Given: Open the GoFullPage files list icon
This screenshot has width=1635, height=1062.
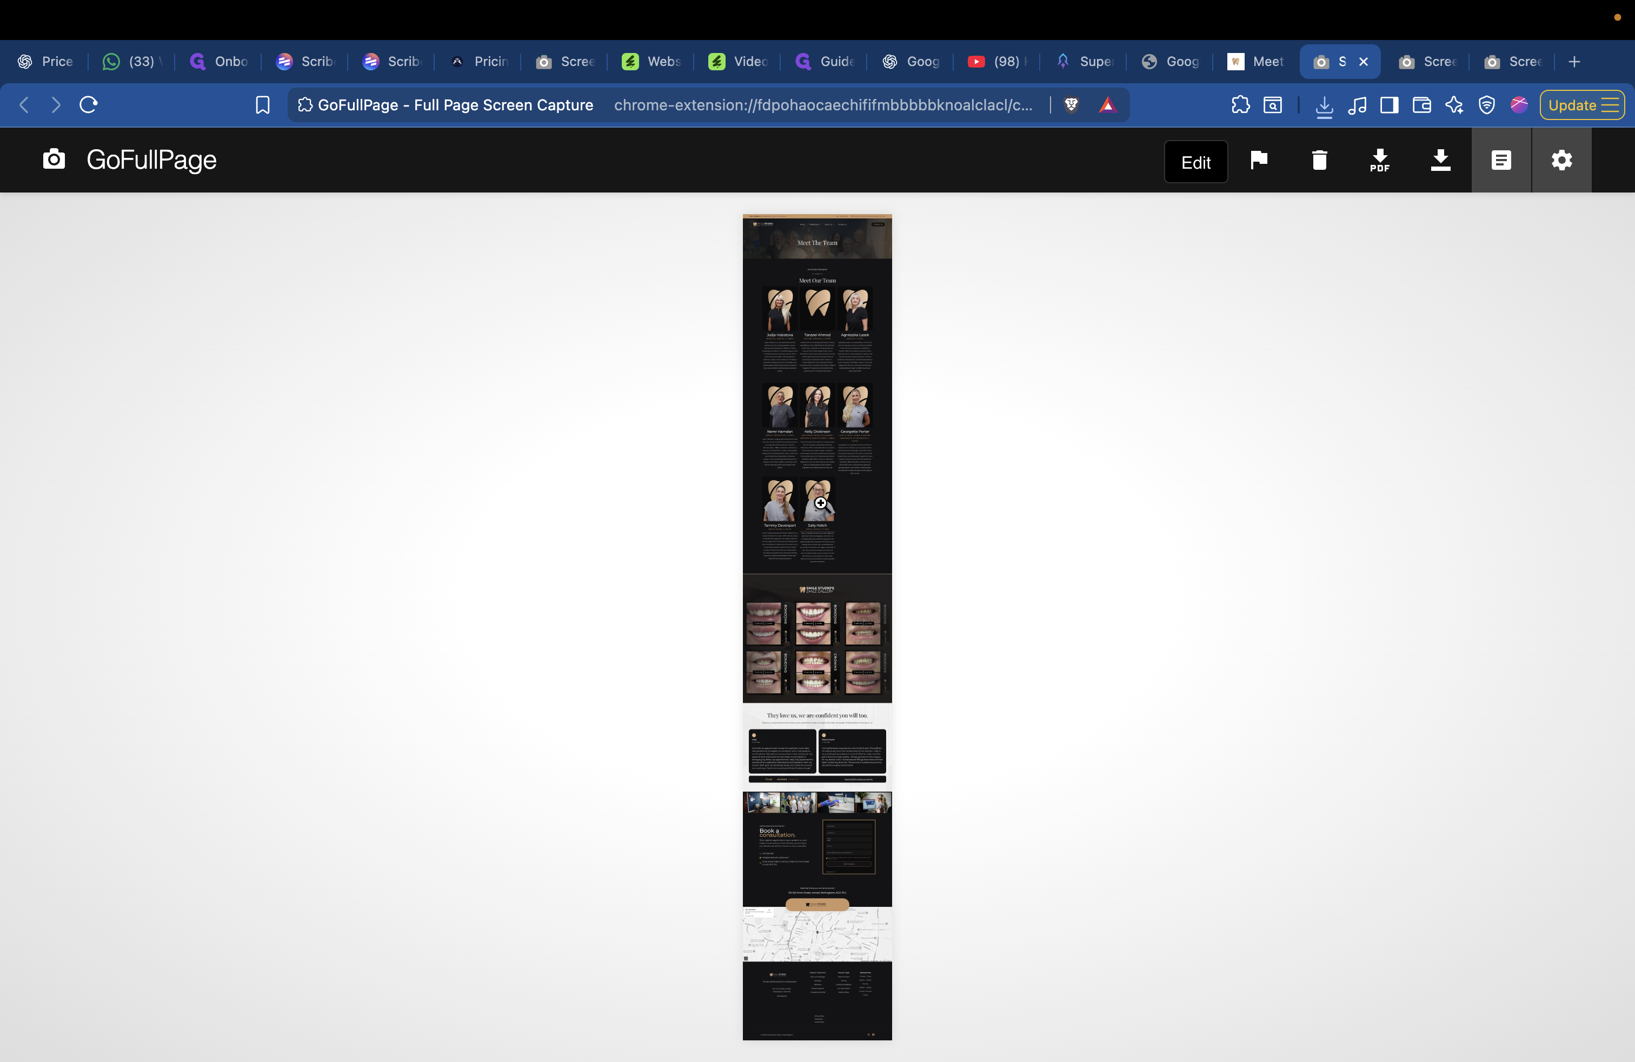Looking at the screenshot, I should pyautogui.click(x=1501, y=160).
